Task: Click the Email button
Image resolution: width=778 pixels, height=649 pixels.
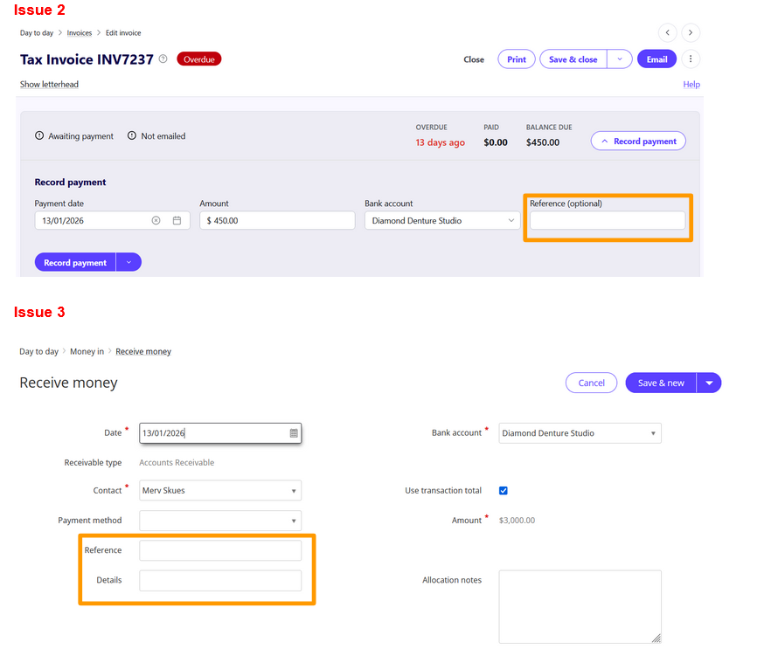Action: point(657,59)
